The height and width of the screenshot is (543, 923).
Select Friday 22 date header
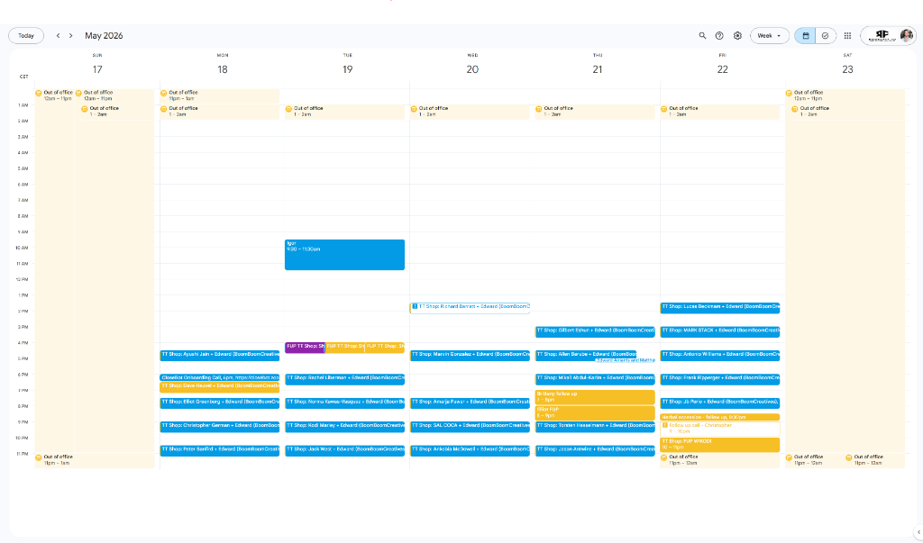pos(722,68)
